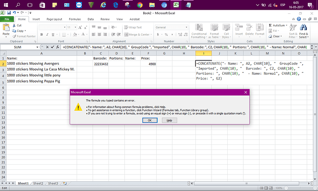318x191 pixels.
Task: Switch to the Sheet3 worksheet tab
Action: pyautogui.click(x=53, y=183)
